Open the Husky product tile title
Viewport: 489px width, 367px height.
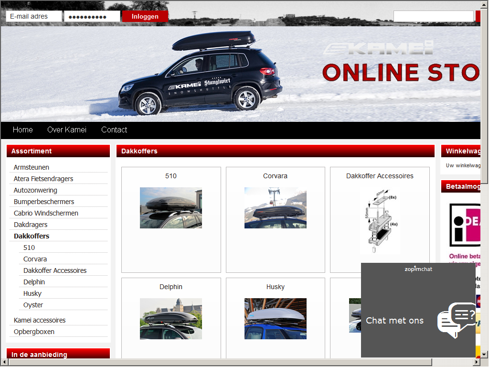tap(276, 287)
